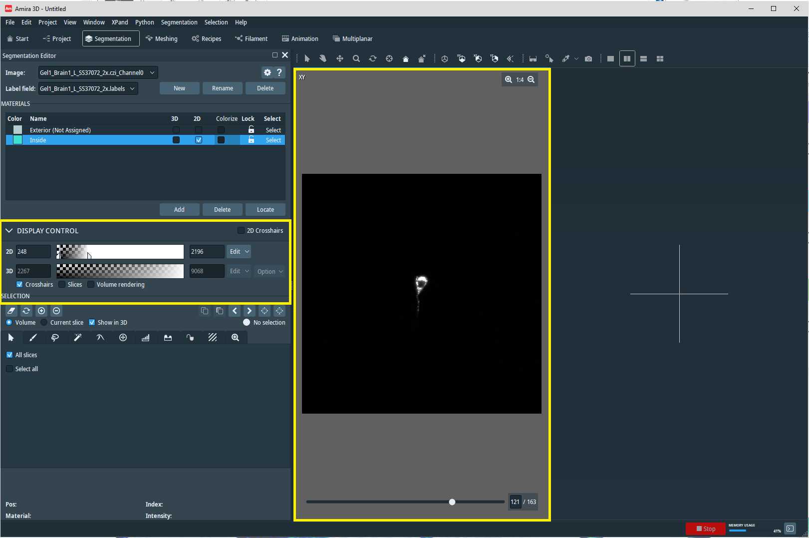Click the Add material button

[x=179, y=209]
